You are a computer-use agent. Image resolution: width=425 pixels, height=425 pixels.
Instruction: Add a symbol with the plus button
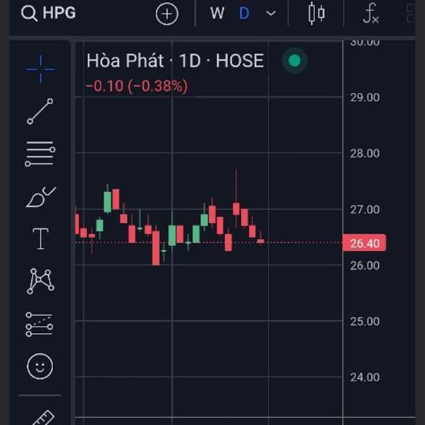click(x=167, y=13)
